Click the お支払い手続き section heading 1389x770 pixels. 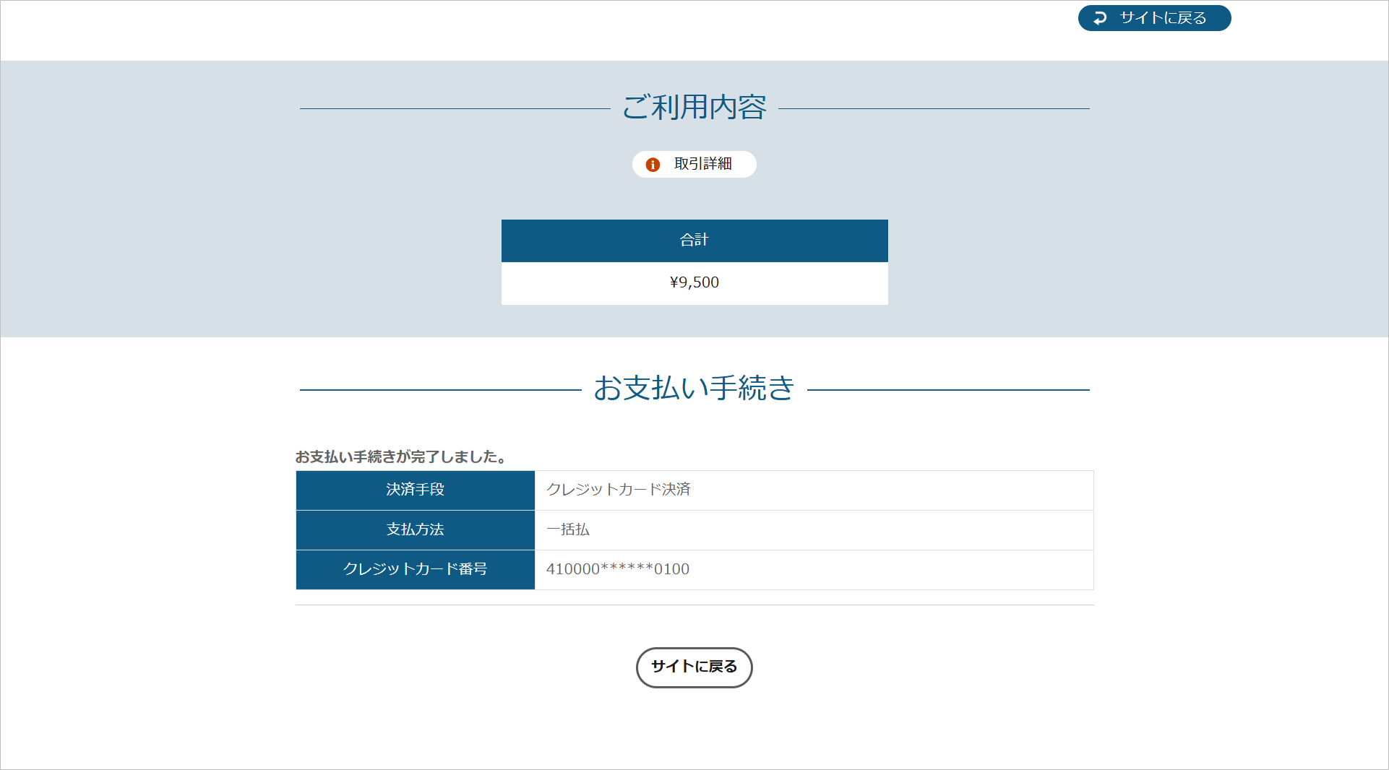click(x=693, y=389)
